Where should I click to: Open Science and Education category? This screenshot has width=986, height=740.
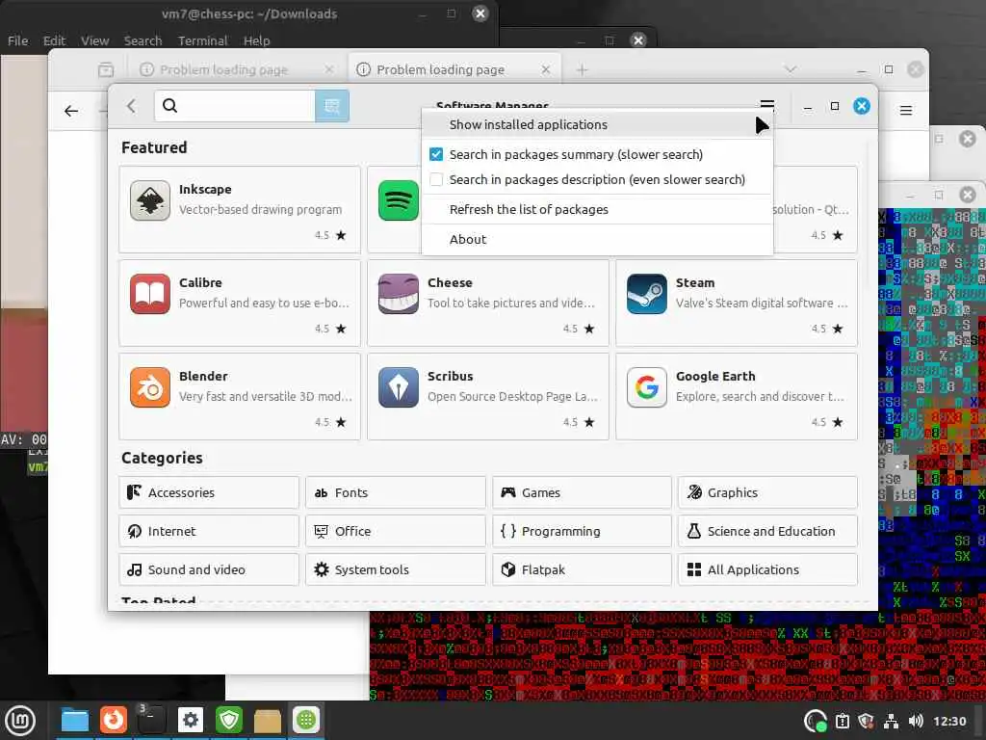767,531
